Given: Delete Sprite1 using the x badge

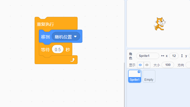Looking at the screenshot, I should point(139,72).
